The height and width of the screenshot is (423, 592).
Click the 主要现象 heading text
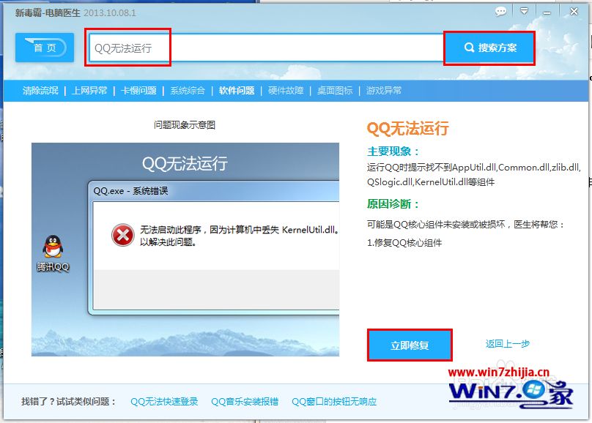[393, 151]
